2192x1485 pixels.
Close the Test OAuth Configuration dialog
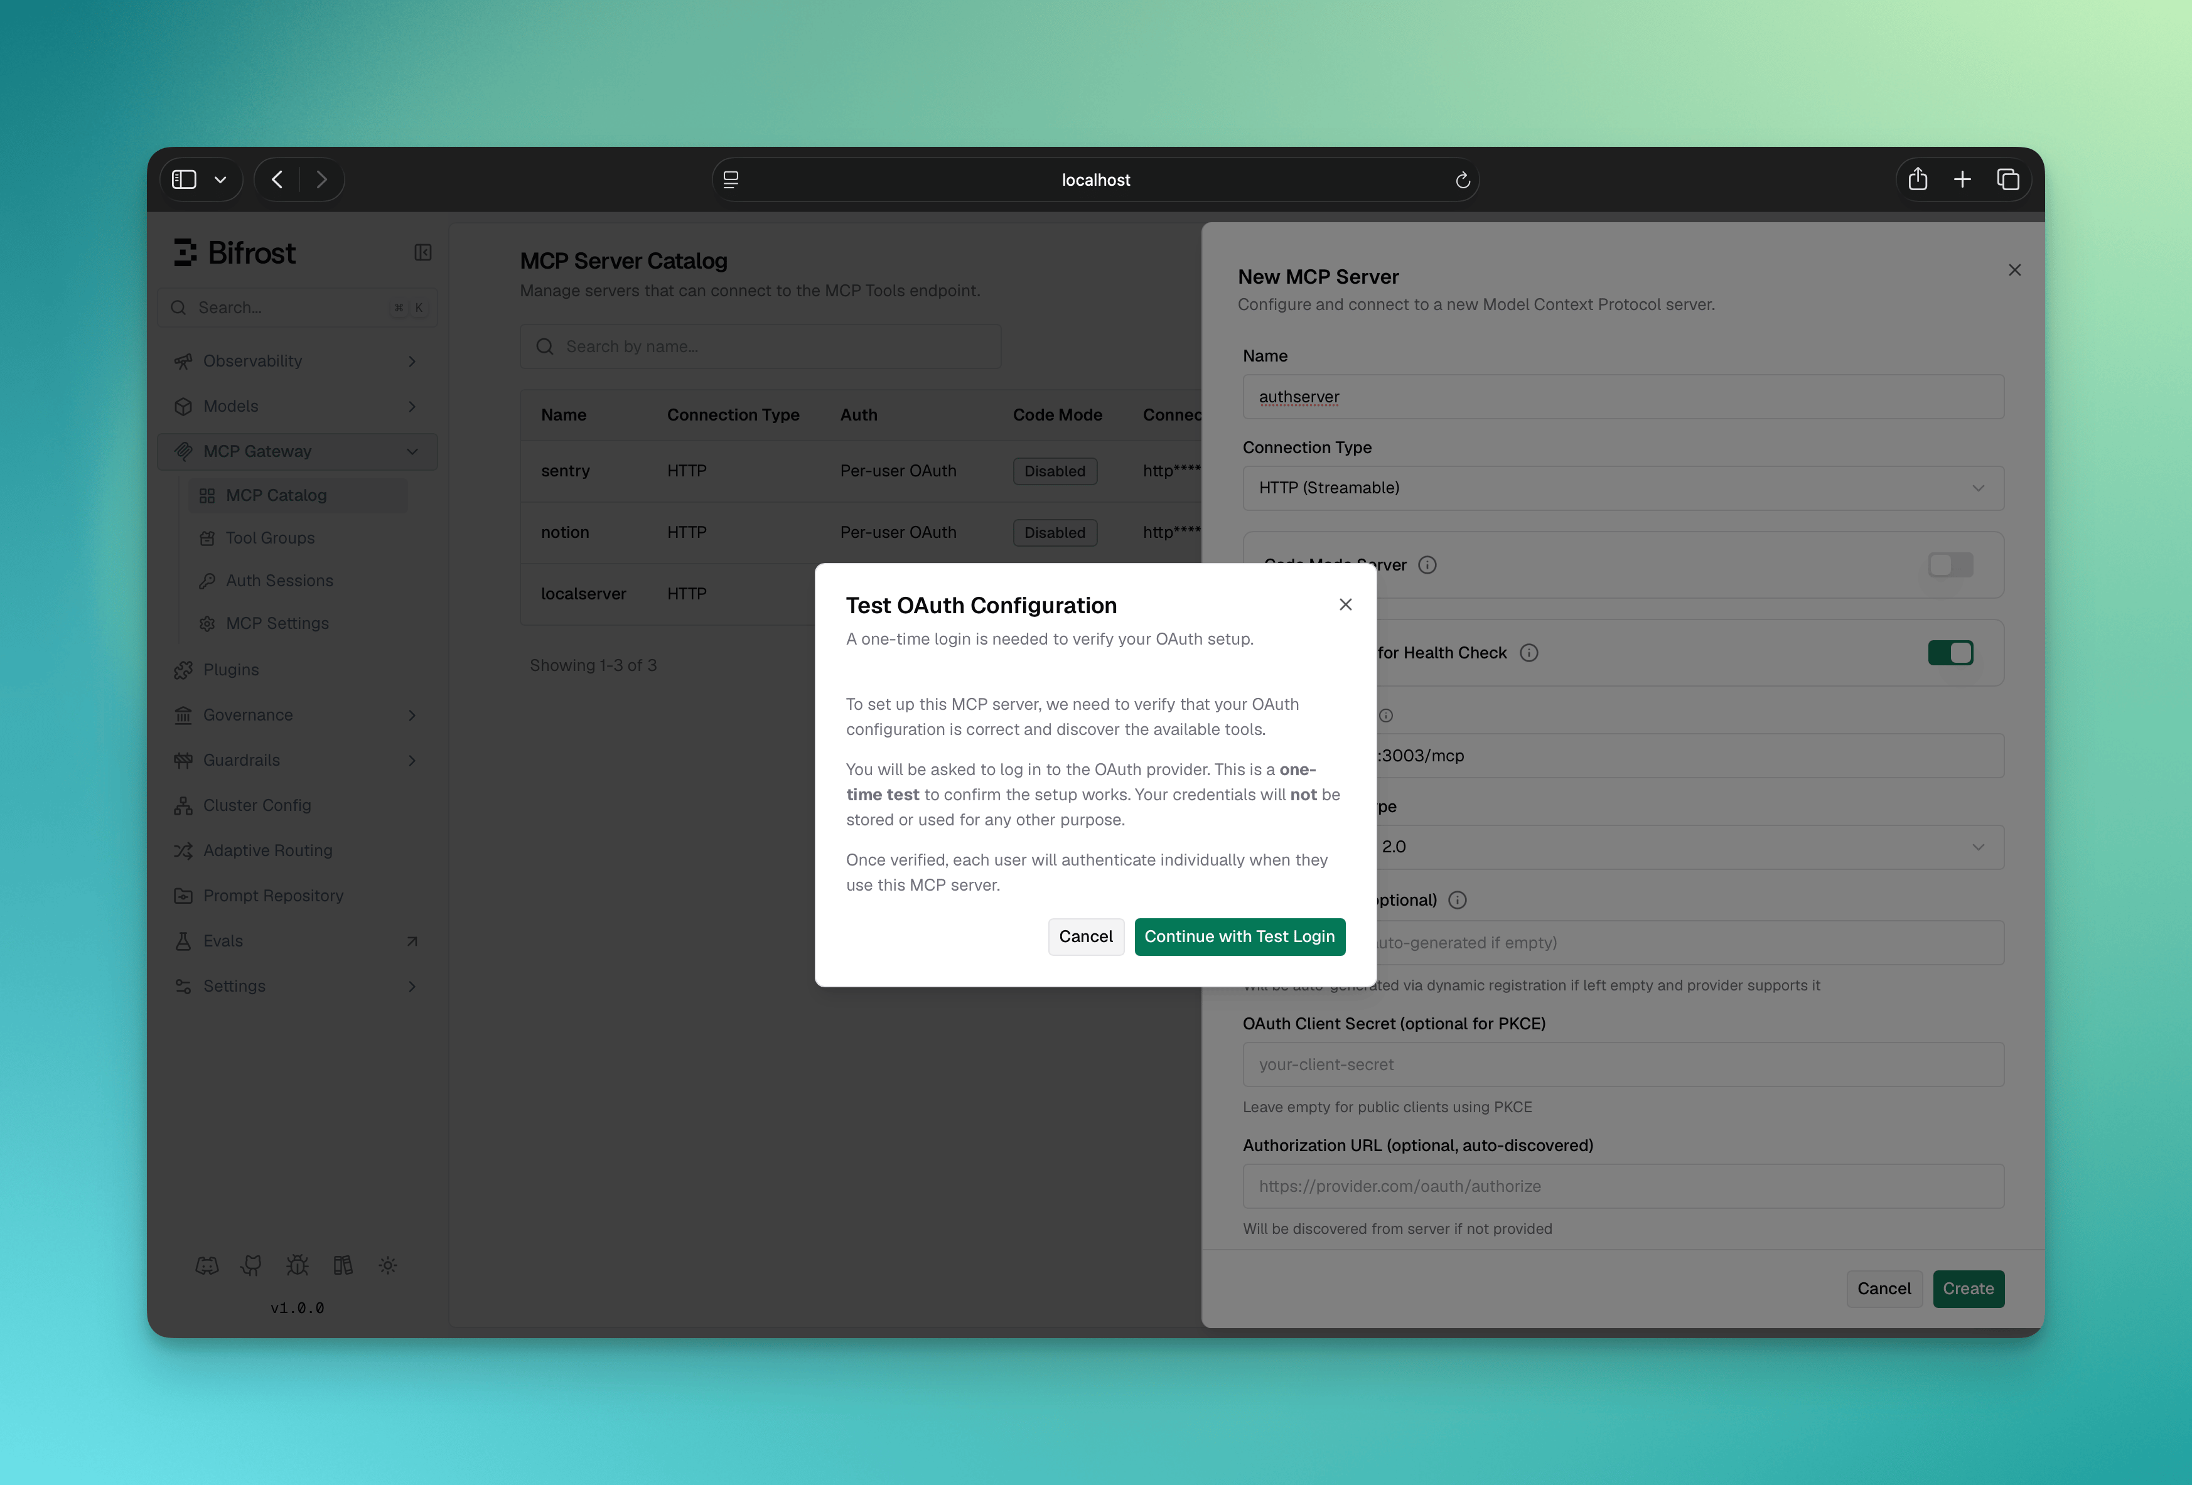[x=1346, y=604]
